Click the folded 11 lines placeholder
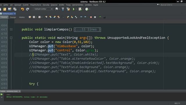Image resolution: width=186 pixels, height=105 pixels. (87, 29)
